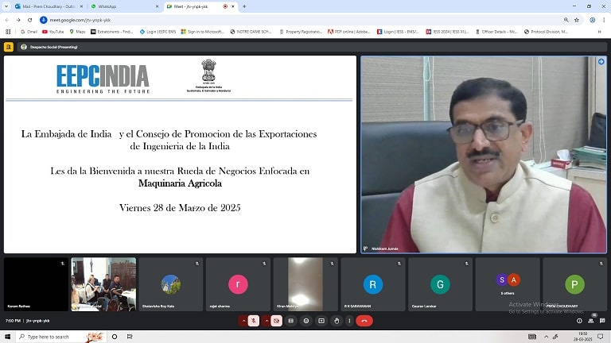Open Task View on the taskbar
Screen dimensions: 611x343
pyautogui.click(x=130, y=337)
